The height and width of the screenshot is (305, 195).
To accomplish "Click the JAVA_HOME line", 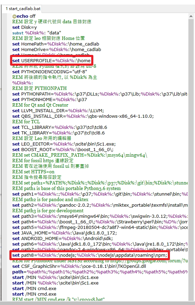I will click(x=64, y=233).
